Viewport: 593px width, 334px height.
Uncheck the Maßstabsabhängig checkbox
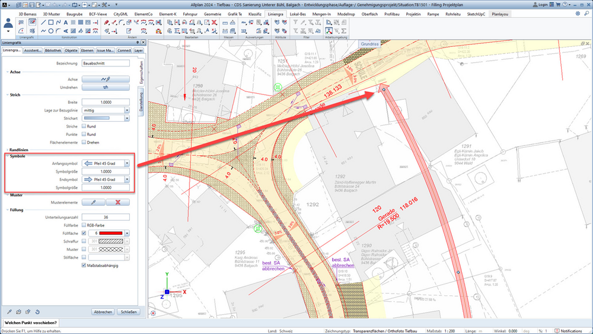tap(84, 266)
